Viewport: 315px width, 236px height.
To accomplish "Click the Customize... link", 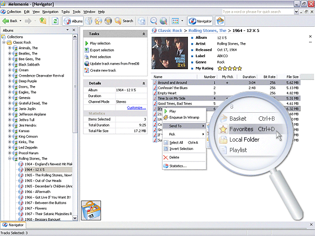I will pos(136,108).
